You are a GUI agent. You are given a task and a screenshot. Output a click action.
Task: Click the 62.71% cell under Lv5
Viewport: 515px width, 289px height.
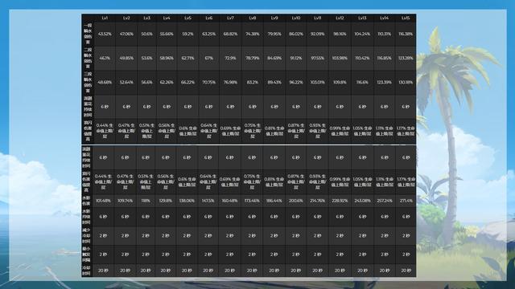coord(187,59)
